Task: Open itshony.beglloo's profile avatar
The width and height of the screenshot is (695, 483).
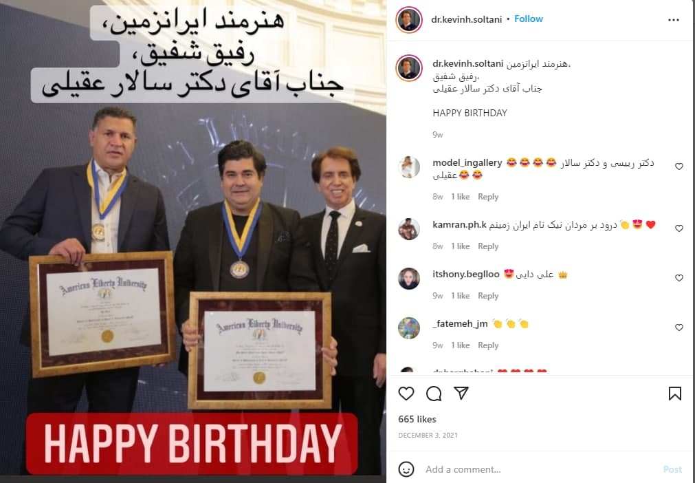Action: (x=408, y=279)
